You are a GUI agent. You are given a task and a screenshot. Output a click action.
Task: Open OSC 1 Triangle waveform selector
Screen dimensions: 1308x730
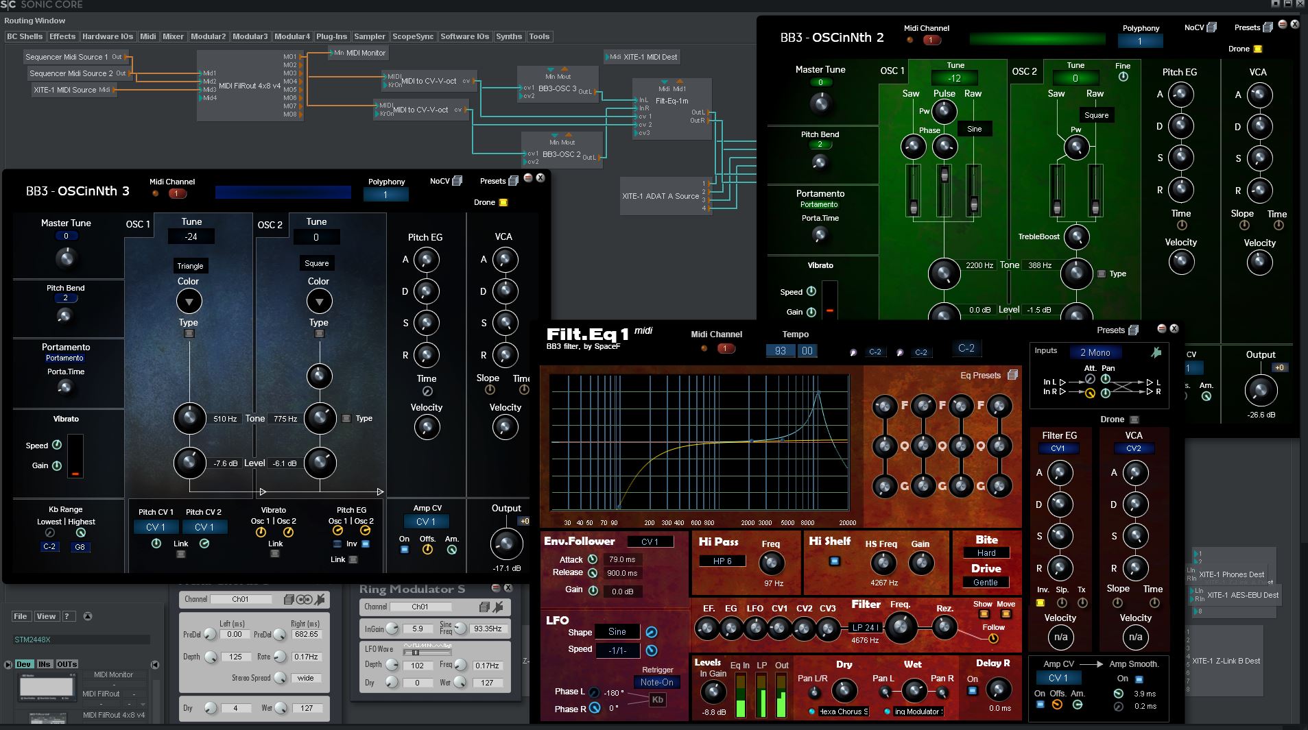[190, 266]
